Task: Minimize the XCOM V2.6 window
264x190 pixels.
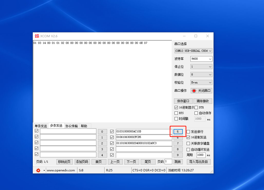Action: (x=184, y=36)
